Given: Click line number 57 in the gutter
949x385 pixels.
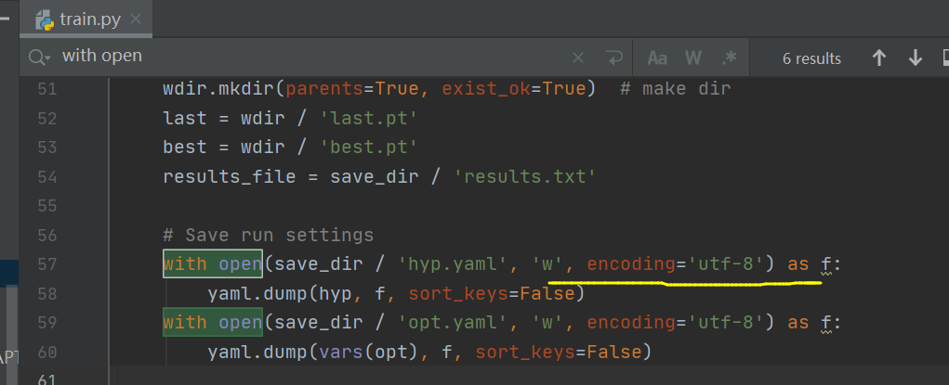Looking at the screenshot, I should [x=46, y=264].
